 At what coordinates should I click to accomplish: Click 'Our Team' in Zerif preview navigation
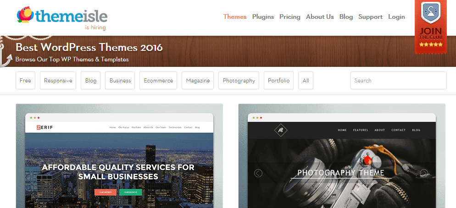coord(161,127)
